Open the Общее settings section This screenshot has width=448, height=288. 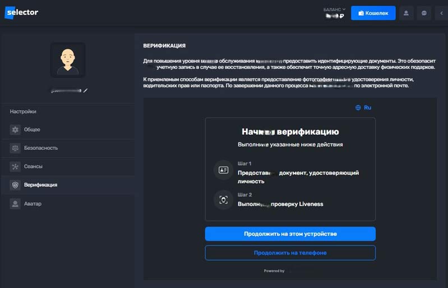click(x=68, y=130)
